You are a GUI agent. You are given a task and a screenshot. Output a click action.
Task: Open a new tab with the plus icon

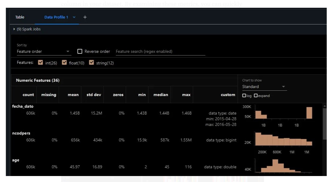(85, 17)
